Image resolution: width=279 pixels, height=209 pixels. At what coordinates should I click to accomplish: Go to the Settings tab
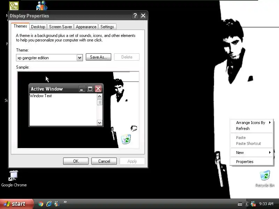107,27
